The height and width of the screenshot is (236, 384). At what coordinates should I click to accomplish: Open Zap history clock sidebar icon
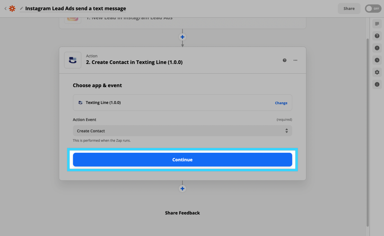click(377, 60)
